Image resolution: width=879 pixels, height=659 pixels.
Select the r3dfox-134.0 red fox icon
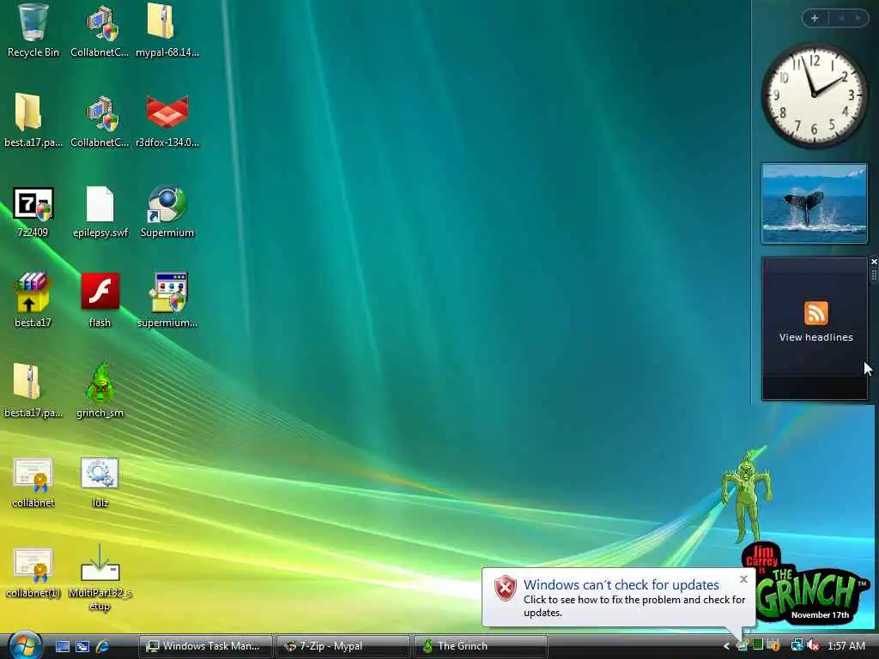click(167, 120)
